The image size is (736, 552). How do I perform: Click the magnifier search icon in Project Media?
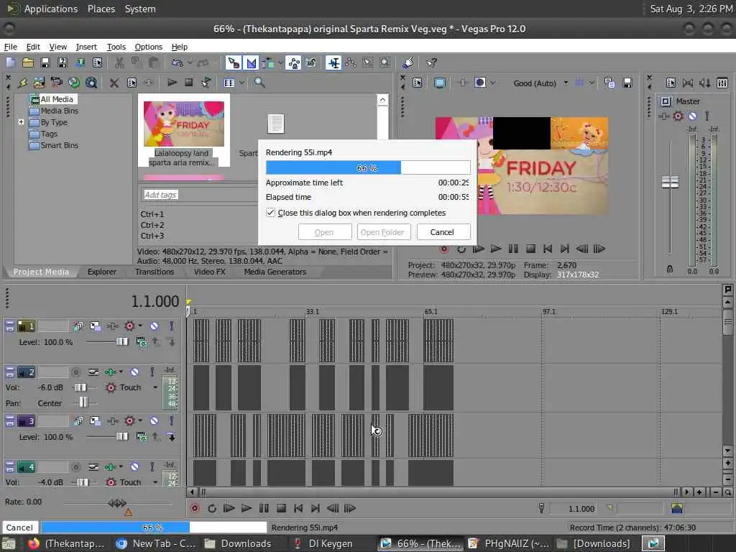tap(259, 83)
